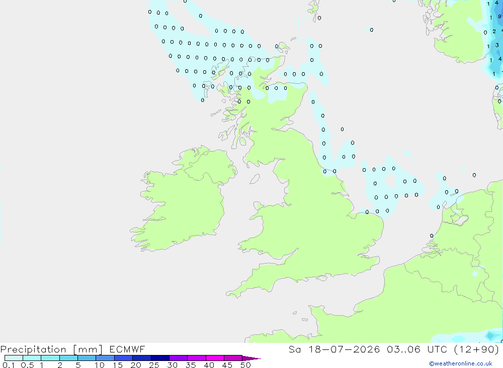Viewport: 503px width, 368px height.
Task: Click the 2–5 mm legend swatch
Action: 68,358
